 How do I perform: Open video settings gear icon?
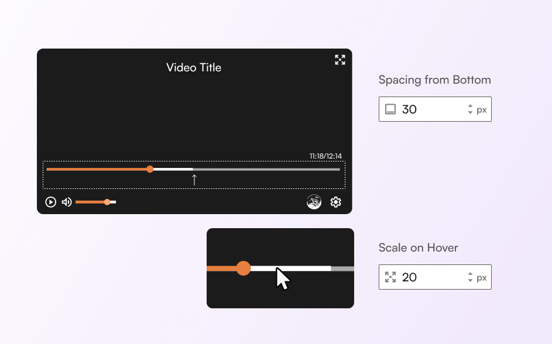click(336, 202)
